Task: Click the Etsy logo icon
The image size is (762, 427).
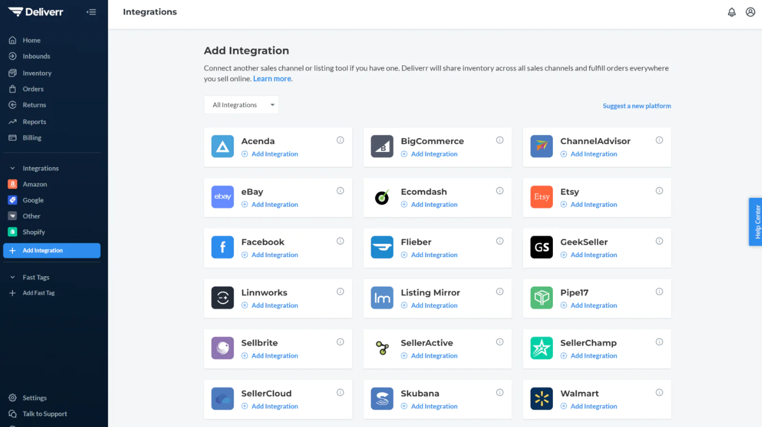Action: point(542,197)
